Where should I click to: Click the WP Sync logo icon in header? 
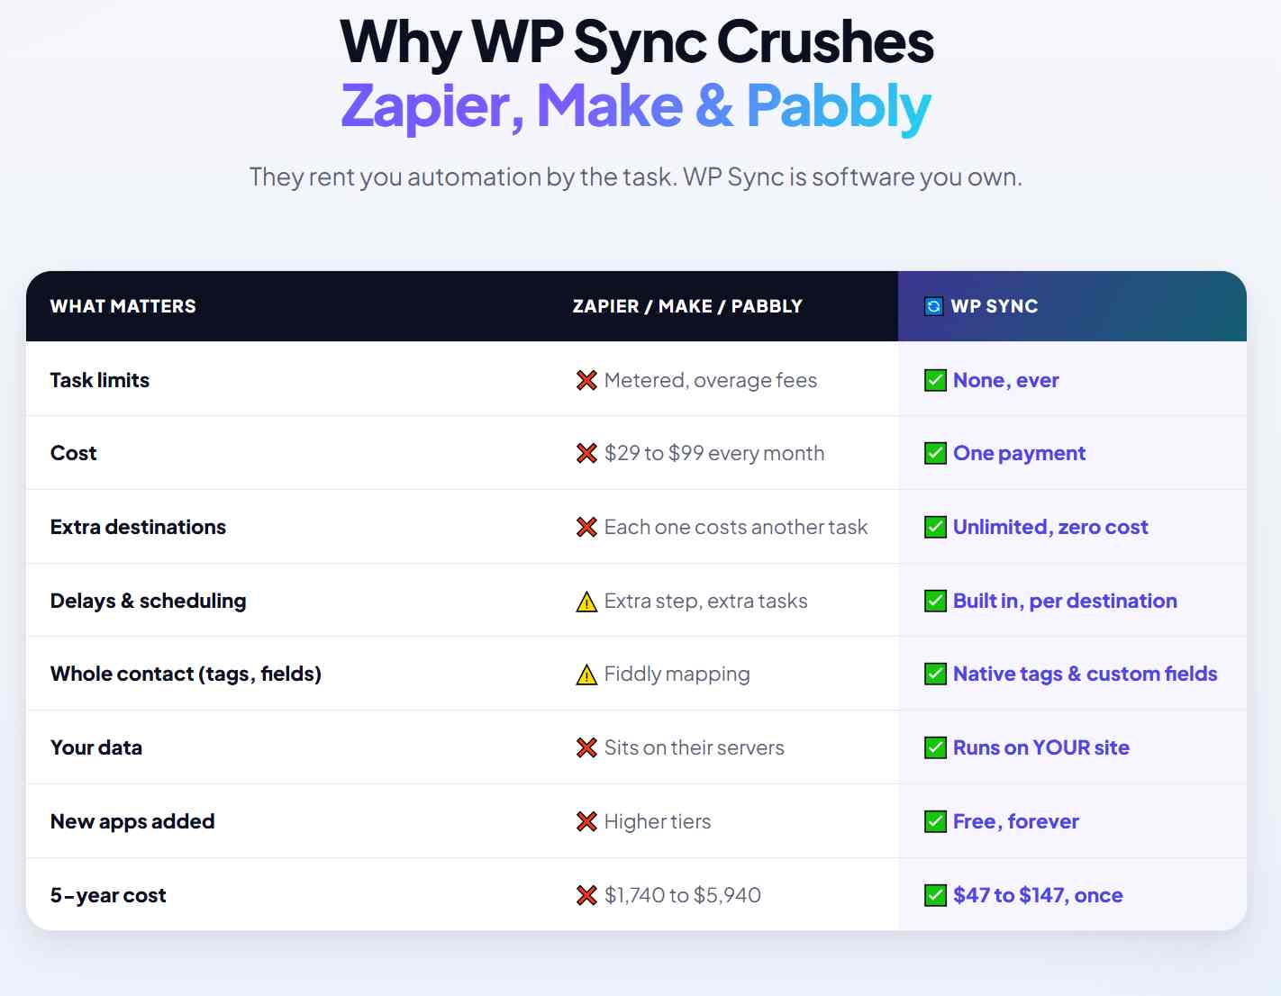[934, 306]
